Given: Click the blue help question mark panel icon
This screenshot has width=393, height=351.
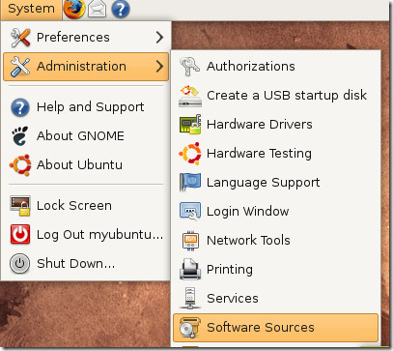Looking at the screenshot, I should pyautogui.click(x=121, y=9).
